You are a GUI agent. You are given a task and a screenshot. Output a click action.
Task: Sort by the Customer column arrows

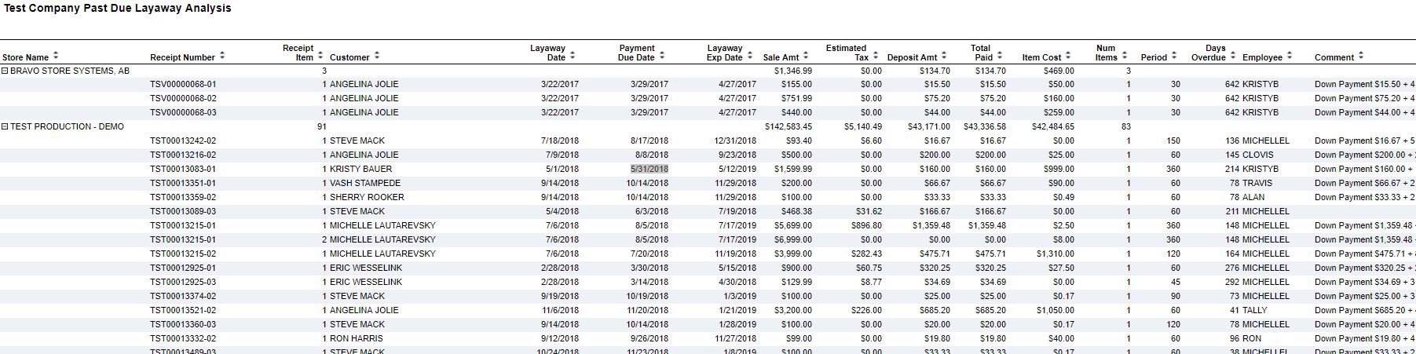tap(376, 57)
